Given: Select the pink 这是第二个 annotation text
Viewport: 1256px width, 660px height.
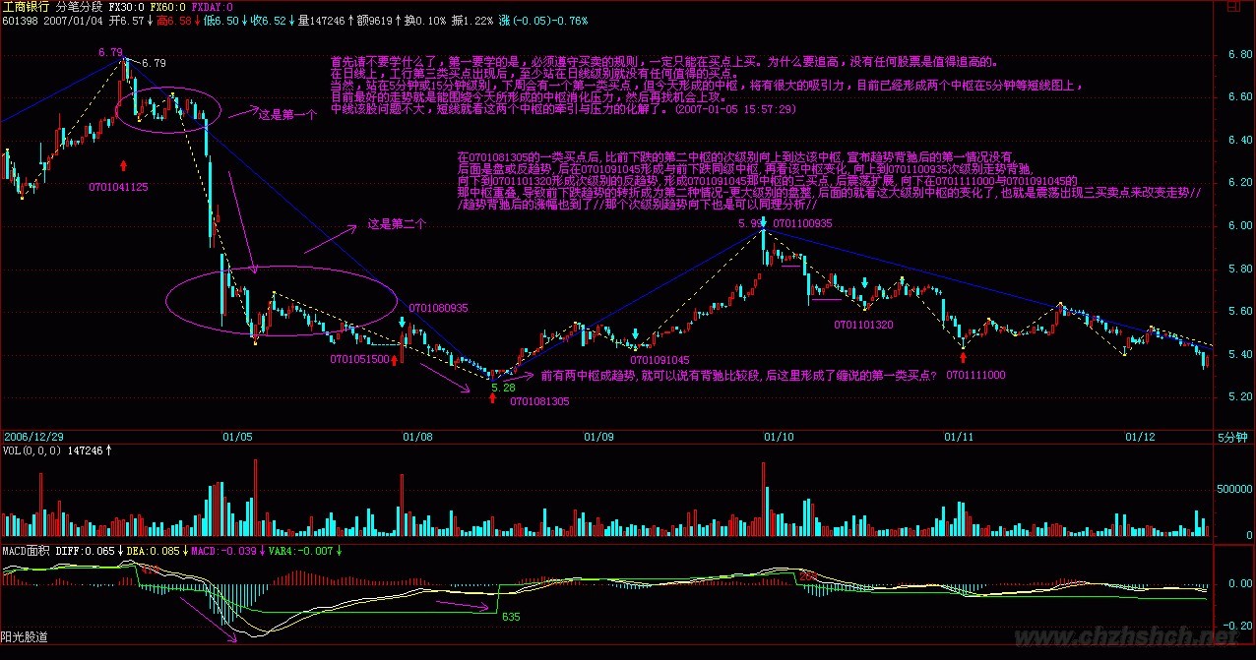Looking at the screenshot, I should [x=396, y=223].
